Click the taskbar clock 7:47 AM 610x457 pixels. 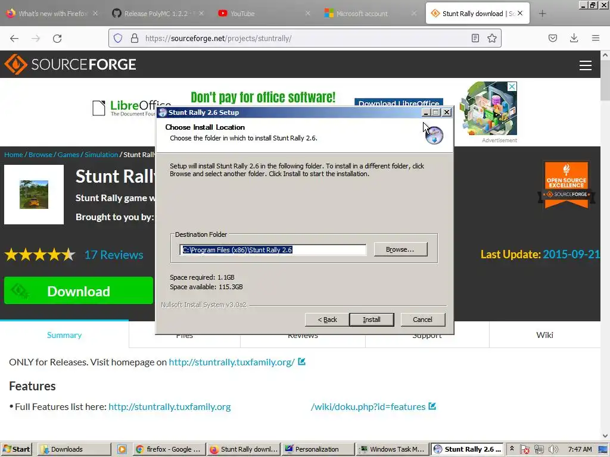pyautogui.click(x=580, y=449)
